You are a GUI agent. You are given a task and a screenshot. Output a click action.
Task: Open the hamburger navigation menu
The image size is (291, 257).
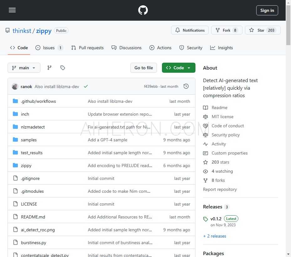(x=12, y=10)
